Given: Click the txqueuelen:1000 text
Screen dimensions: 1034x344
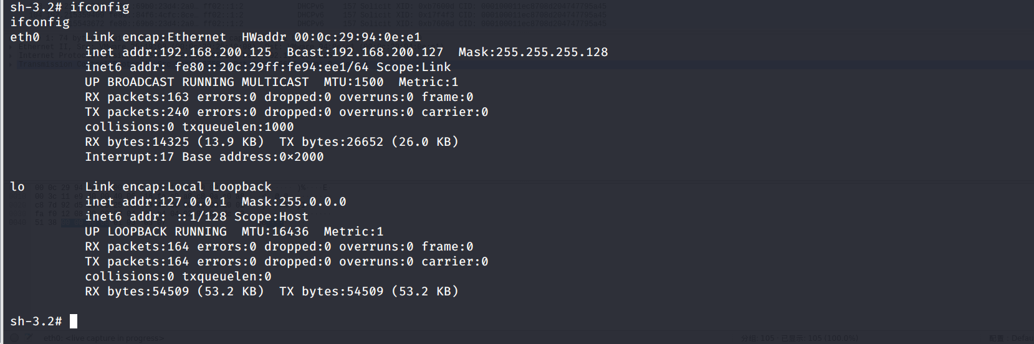Looking at the screenshot, I should (238, 127).
